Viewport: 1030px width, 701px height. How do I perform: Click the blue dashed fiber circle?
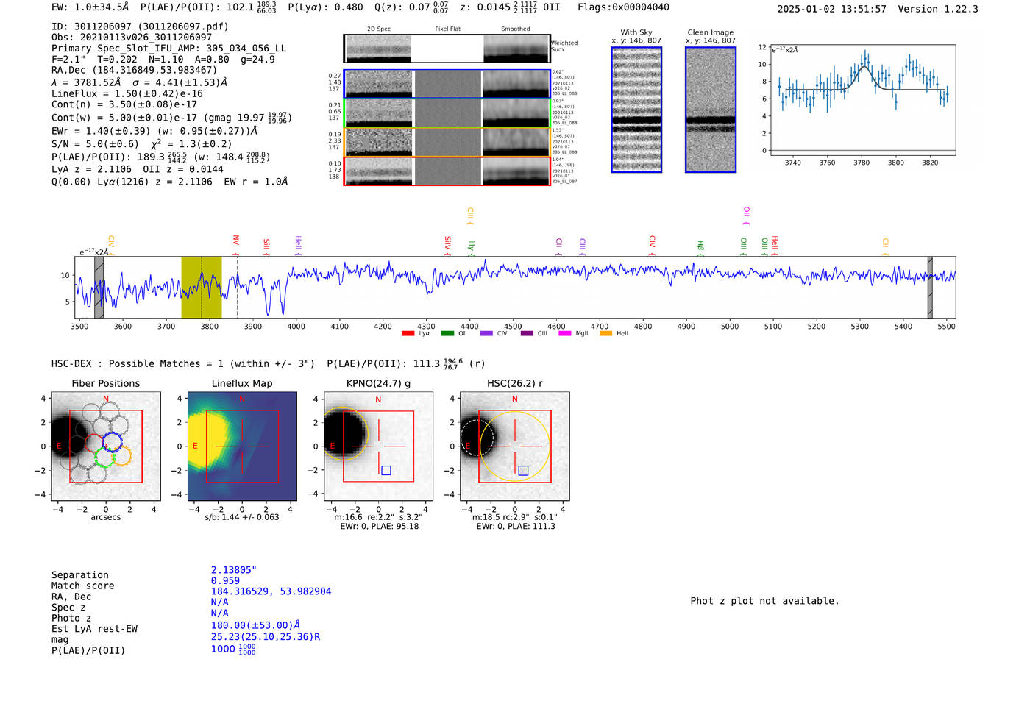coord(113,443)
